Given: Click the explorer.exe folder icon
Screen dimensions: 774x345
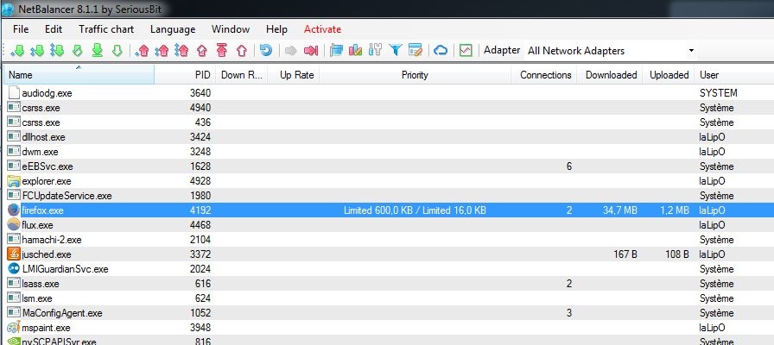Looking at the screenshot, I should (14, 181).
